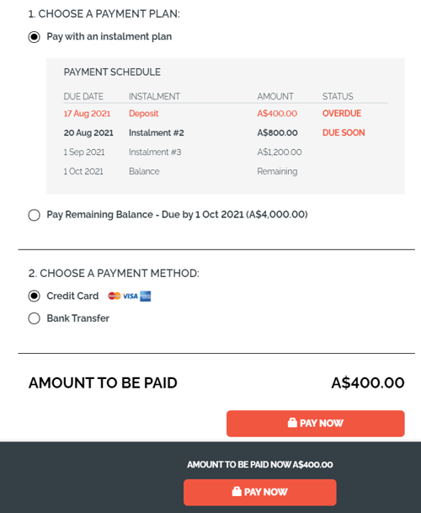Click the OVERDUE status label

click(x=342, y=114)
